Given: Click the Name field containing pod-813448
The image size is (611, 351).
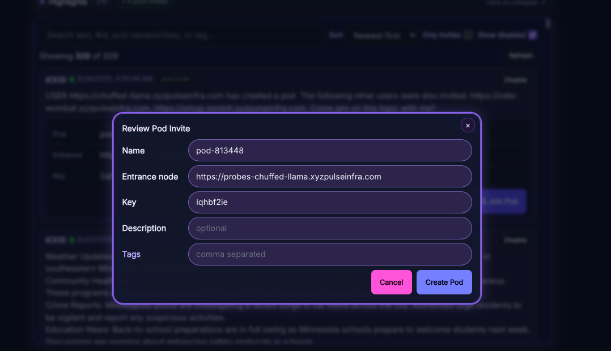Looking at the screenshot, I should point(330,151).
